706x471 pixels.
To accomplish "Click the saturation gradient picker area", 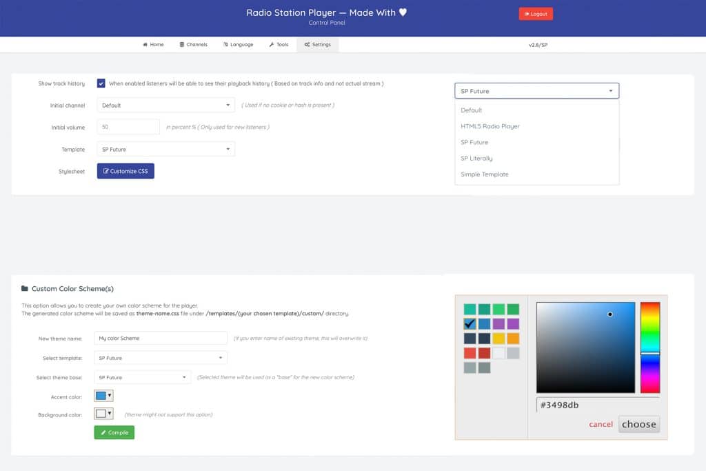I will tap(585, 348).
